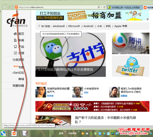Click the roulette article thumbnail
Image resolution: width=153 pixels, height=137 pixels.
[53, 120]
